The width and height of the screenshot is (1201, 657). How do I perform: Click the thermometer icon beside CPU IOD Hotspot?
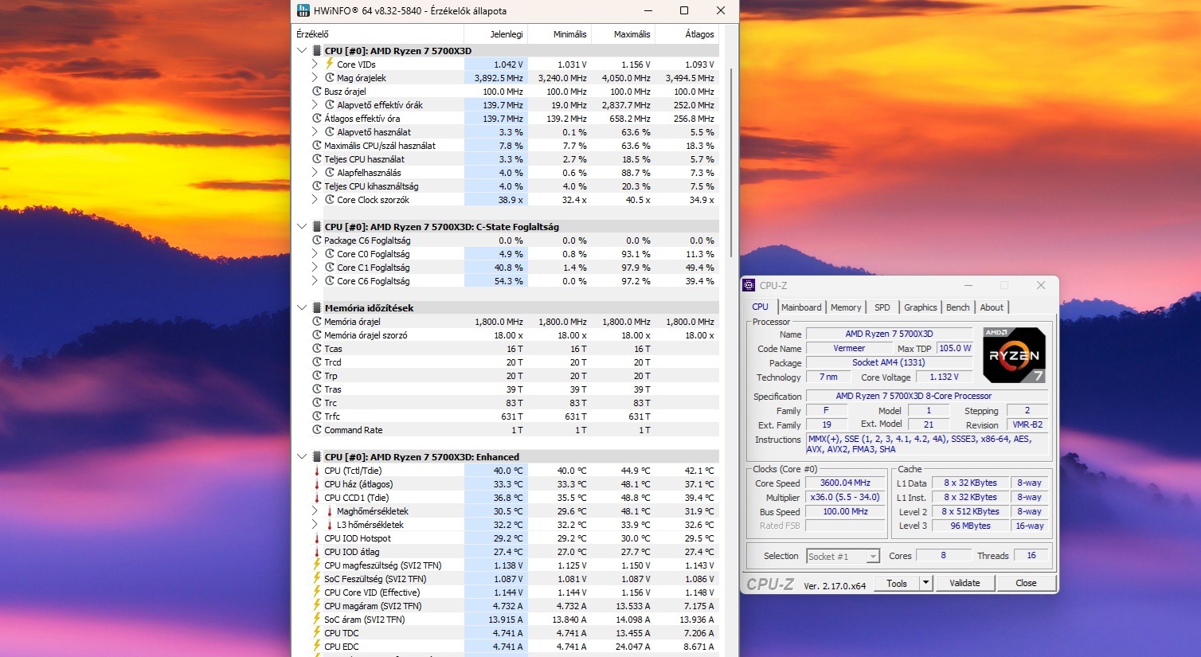click(x=317, y=538)
